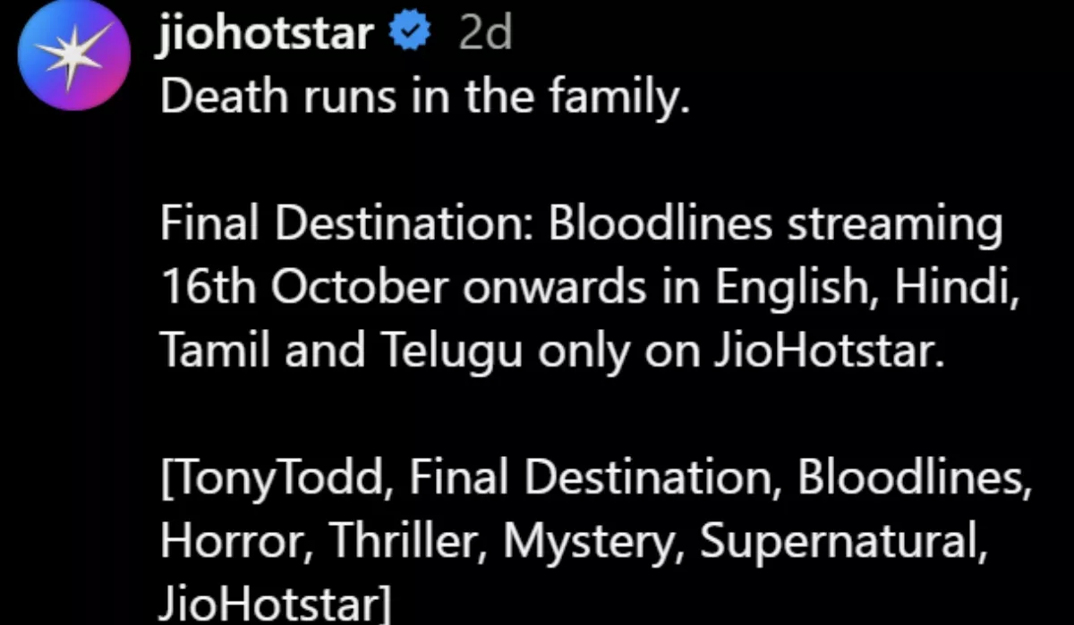Click "Final Destination: Bloodlines streaming" caption text
Screen dimensions: 1074x625
pyautogui.click(x=582, y=224)
